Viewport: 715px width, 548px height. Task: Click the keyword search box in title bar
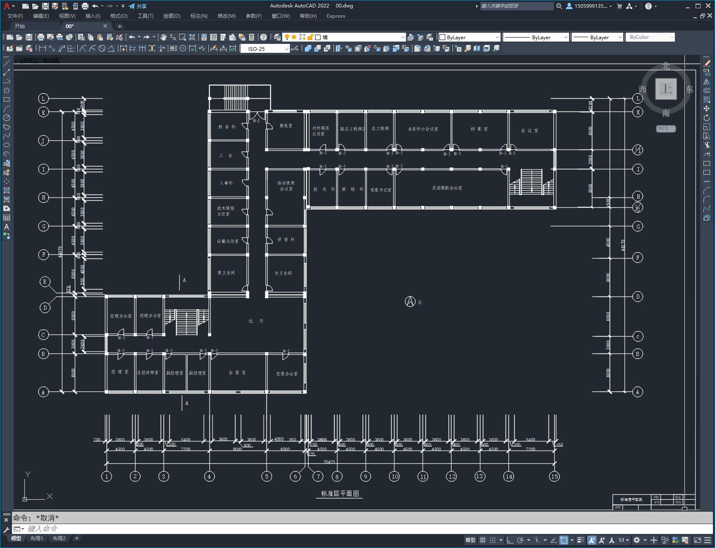[x=517, y=6]
